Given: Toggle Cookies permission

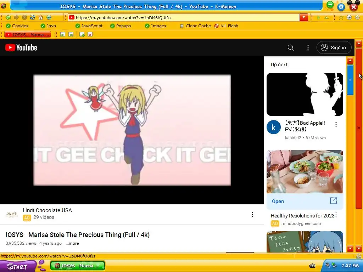Looking at the screenshot, I should tap(17, 26).
